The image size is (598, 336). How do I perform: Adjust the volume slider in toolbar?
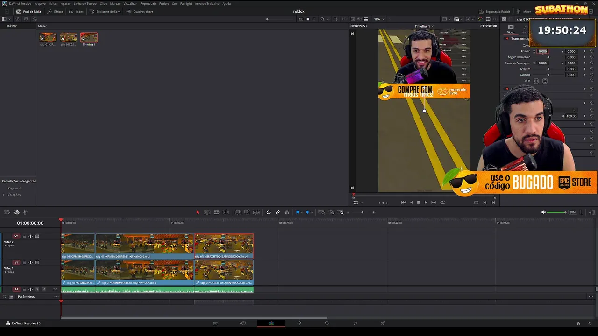pos(556,212)
